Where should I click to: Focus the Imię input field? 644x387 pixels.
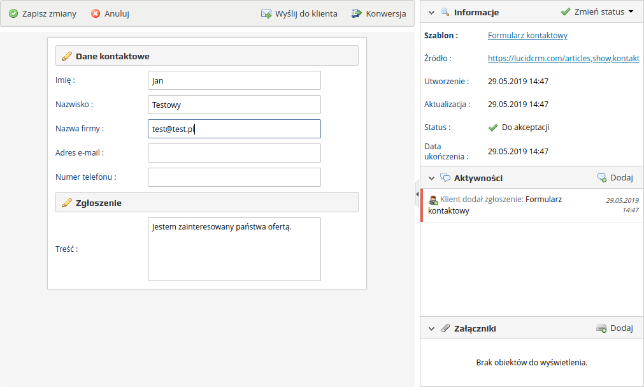234,80
